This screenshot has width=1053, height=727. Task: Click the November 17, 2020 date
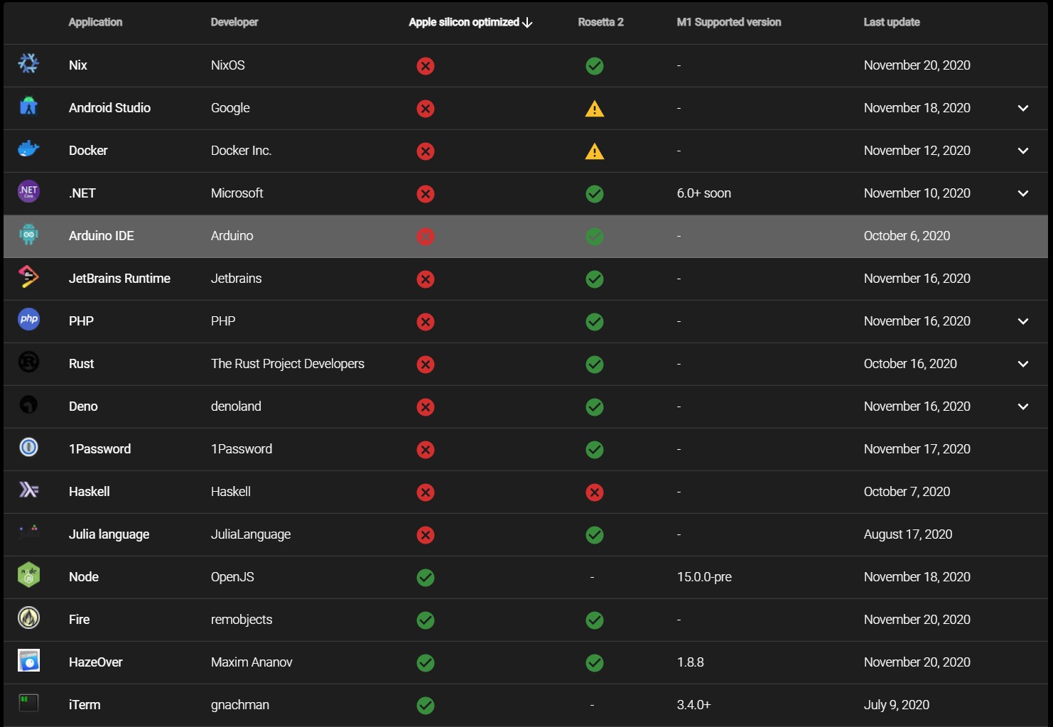pyautogui.click(x=917, y=448)
